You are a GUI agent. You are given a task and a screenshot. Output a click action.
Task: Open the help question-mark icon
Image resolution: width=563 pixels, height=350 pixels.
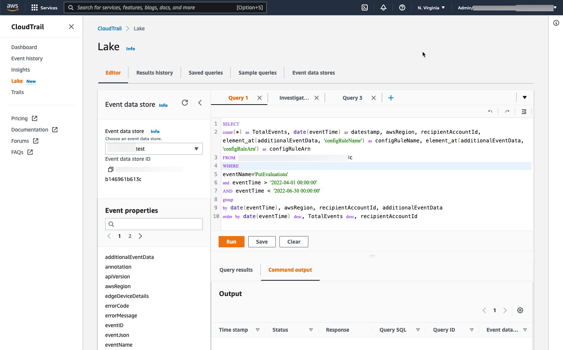coord(402,7)
